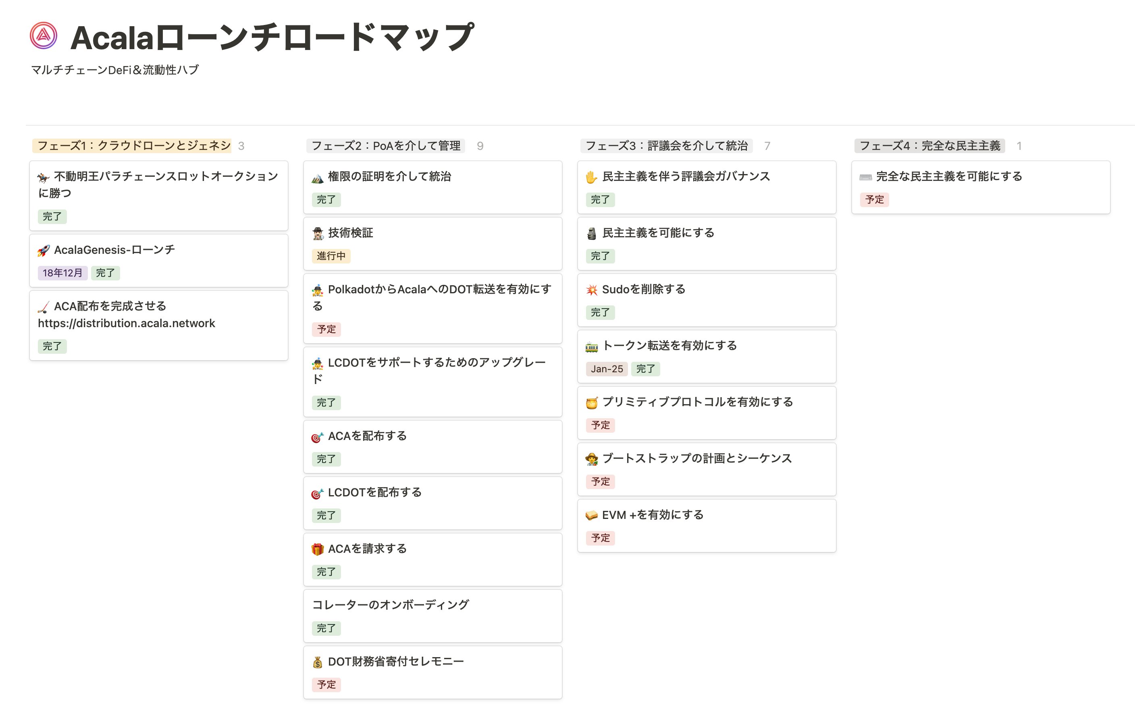Select the フェーズ4：完全な民主主義 column header

tap(929, 145)
